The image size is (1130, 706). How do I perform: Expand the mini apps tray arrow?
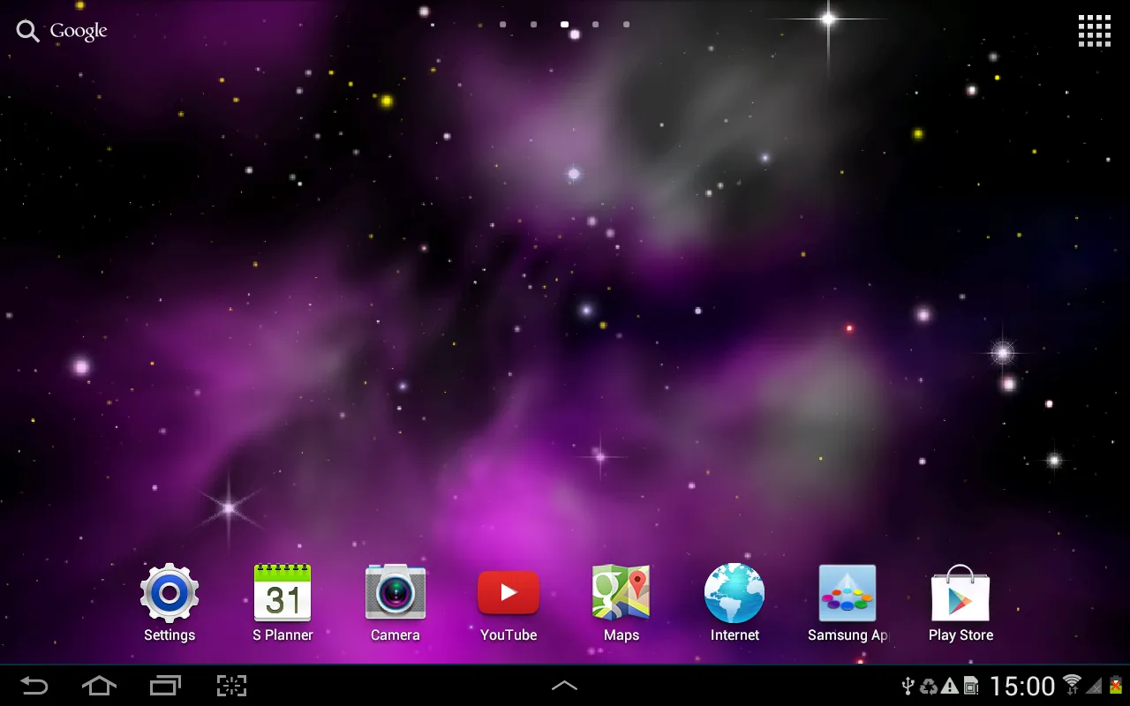564,685
